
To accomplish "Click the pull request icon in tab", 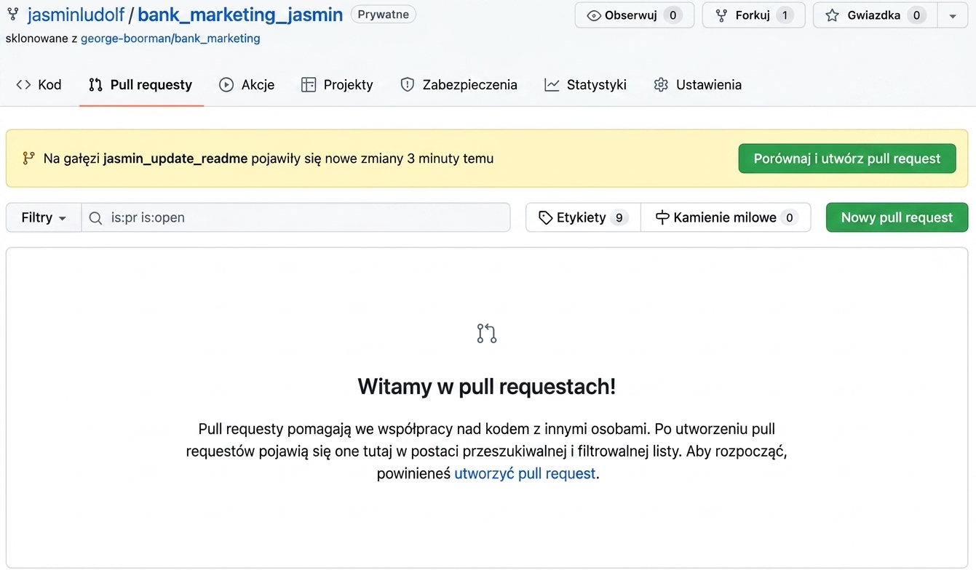I will pyautogui.click(x=95, y=85).
